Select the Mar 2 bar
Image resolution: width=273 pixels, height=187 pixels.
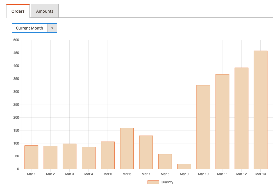pos(50,157)
